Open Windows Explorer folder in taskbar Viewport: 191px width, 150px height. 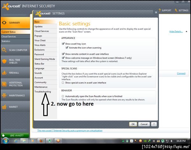[x=24, y=141]
